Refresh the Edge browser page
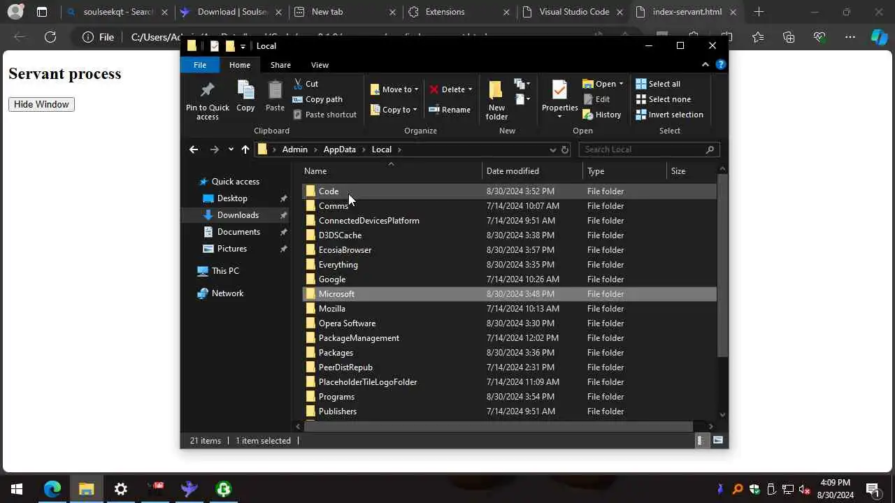This screenshot has width=895, height=503. click(x=50, y=37)
